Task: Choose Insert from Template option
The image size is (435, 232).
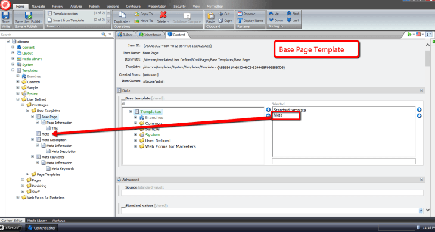Action: point(69,20)
